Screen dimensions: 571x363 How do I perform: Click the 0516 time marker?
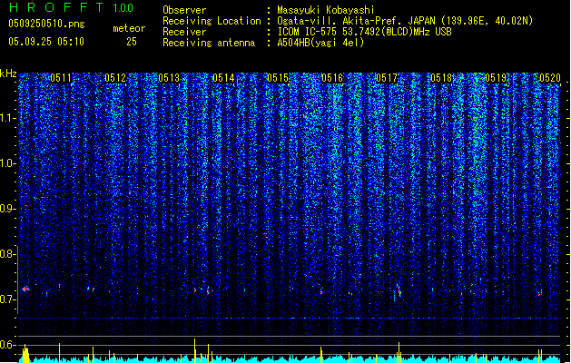(332, 78)
